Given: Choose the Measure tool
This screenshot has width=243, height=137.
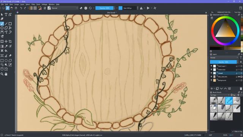Looking at the screenshot, I should click(6, 56).
